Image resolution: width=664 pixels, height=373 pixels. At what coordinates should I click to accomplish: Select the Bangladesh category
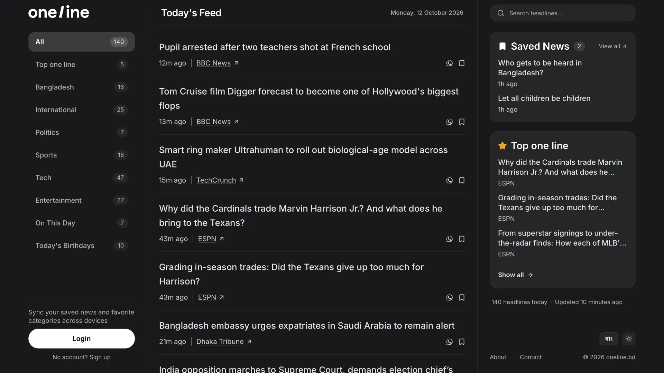point(82,87)
